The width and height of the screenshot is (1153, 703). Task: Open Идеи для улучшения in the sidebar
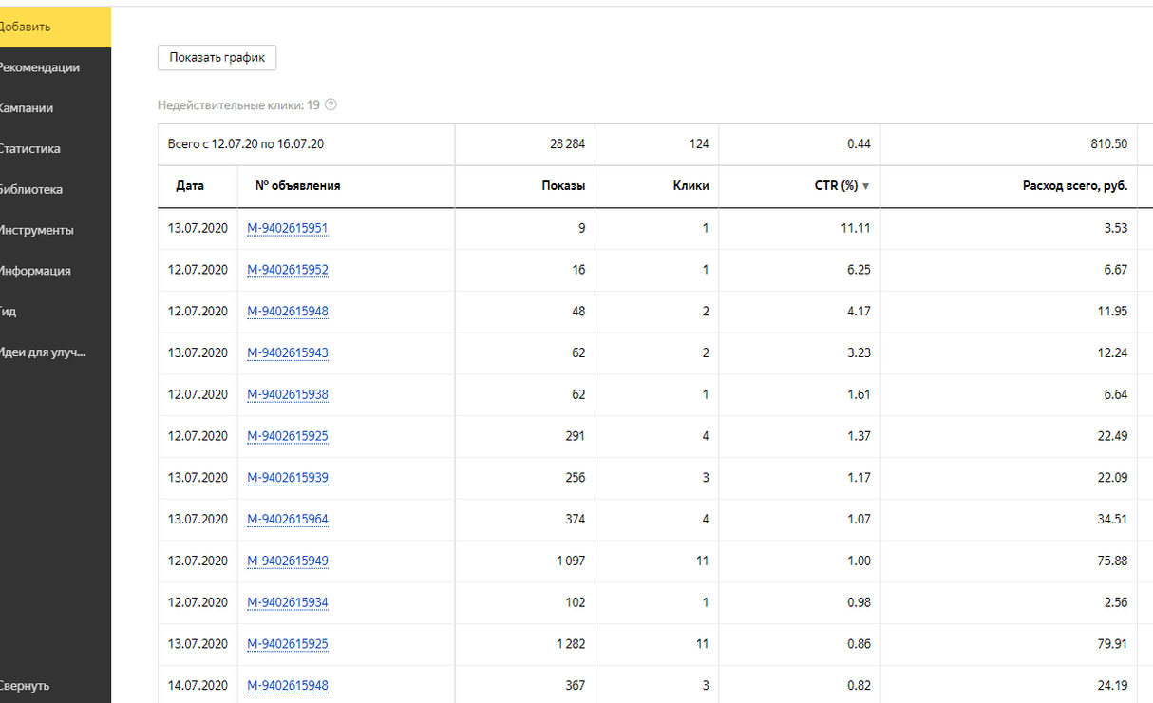click(x=43, y=352)
